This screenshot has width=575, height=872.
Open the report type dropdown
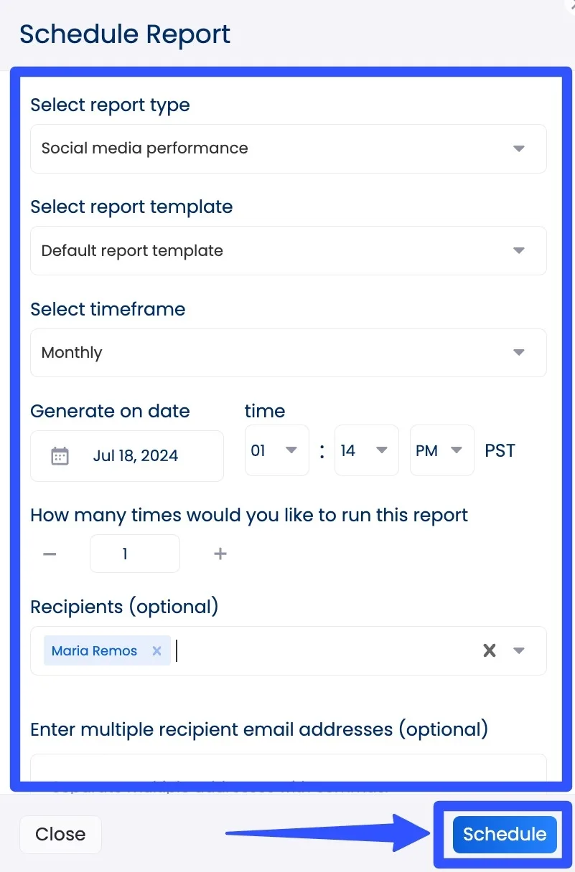click(x=519, y=149)
